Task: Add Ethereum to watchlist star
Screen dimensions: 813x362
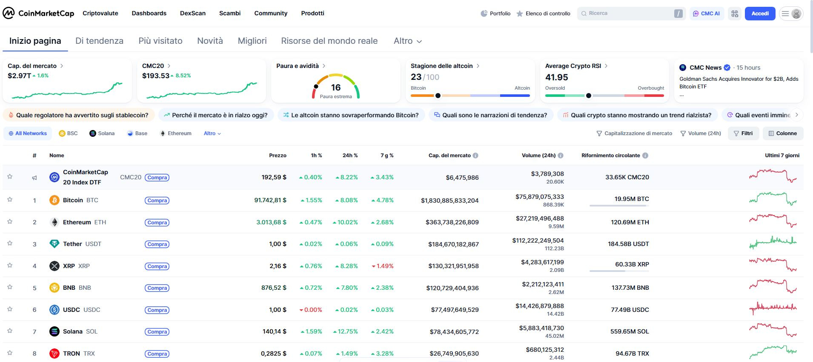Action: 10,222
